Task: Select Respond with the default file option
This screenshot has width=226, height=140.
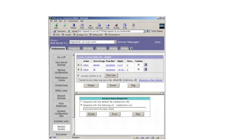Action: click(x=81, y=102)
